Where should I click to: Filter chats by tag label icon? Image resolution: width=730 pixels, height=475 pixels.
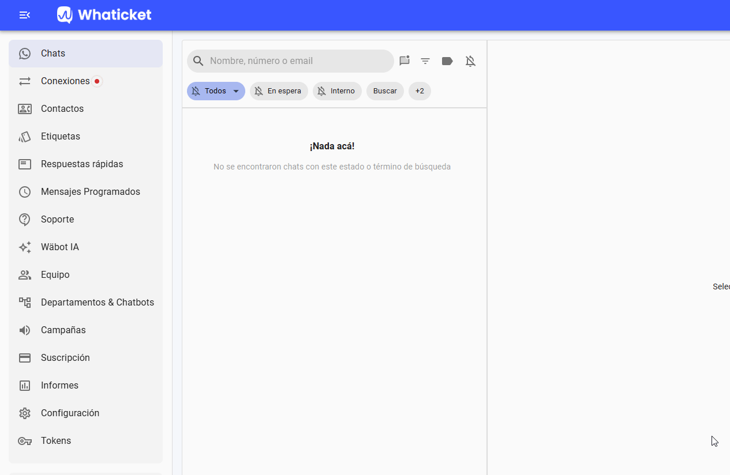point(447,61)
